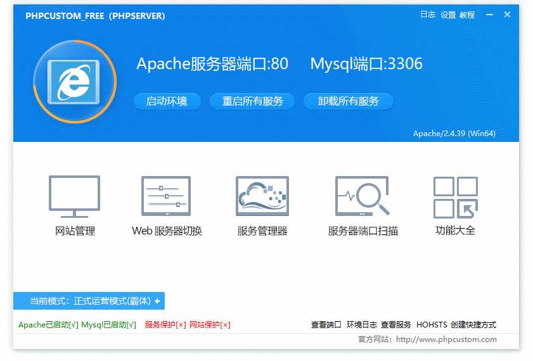This screenshot has width=533, height=361.
Task: Launch the 服务器端口扫描 magnifier icon
Action: tap(362, 196)
